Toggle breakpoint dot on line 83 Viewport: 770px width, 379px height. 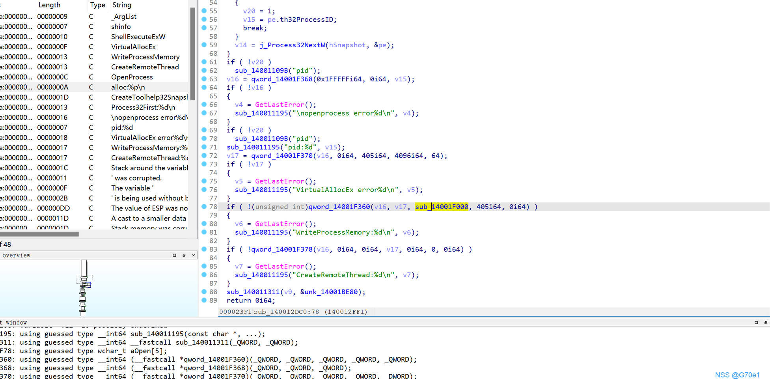point(204,249)
